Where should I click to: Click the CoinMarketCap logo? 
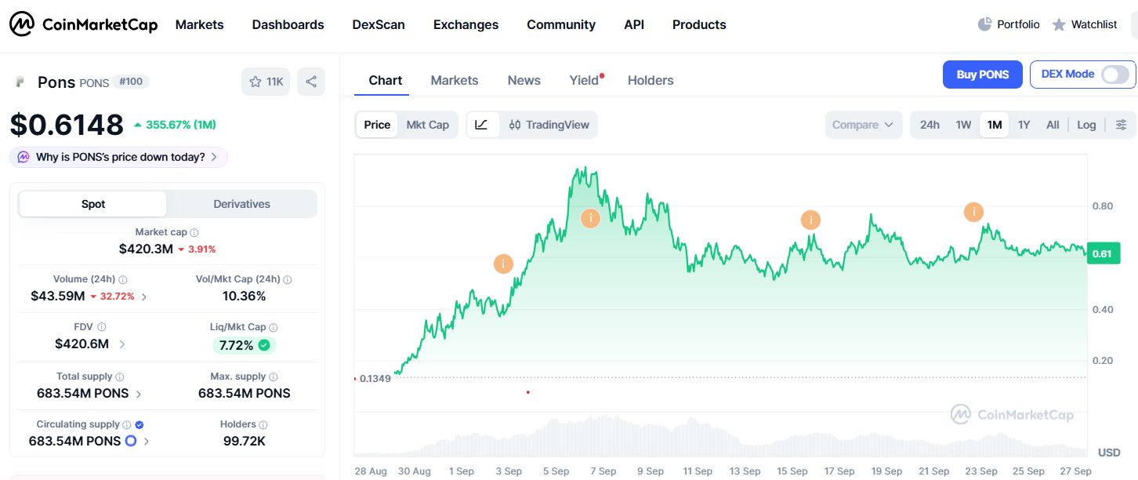[83, 24]
